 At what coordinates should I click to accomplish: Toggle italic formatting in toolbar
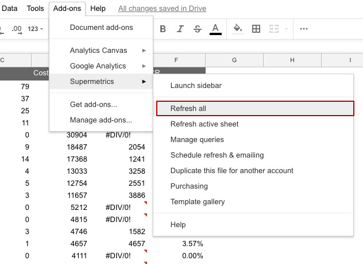pos(180,29)
